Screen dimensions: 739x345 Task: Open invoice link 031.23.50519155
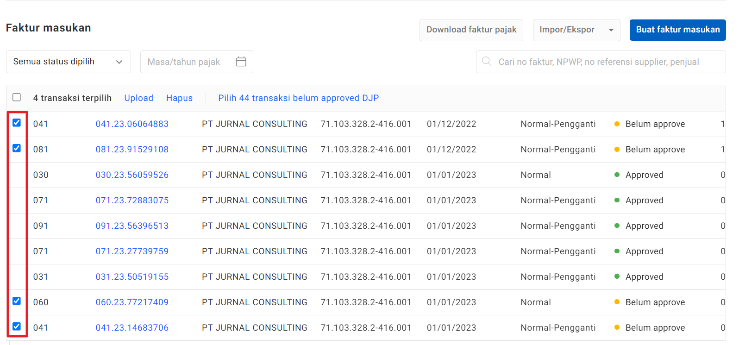(x=132, y=277)
